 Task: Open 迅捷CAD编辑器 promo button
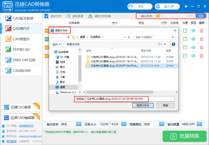pos(21,118)
